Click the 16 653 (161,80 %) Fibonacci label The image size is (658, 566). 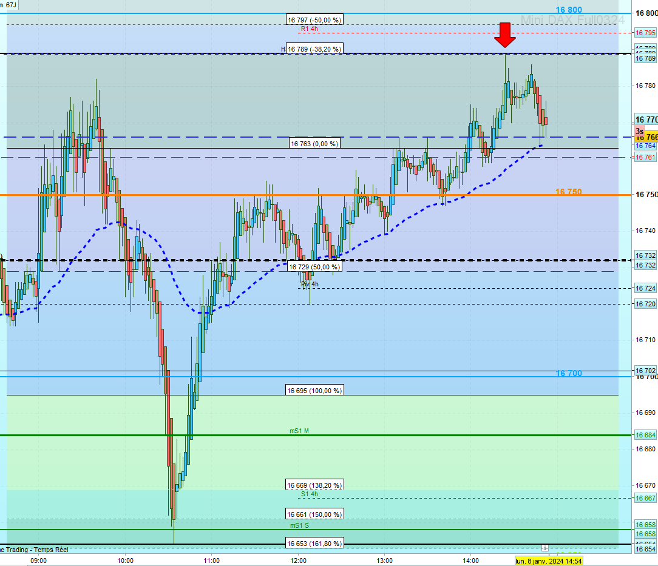(x=314, y=544)
